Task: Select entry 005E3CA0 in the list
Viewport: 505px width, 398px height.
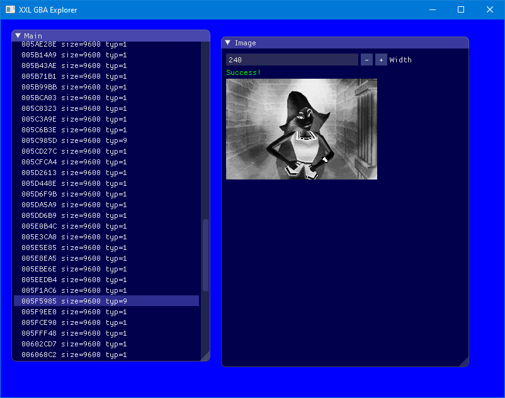Action: [x=106, y=237]
